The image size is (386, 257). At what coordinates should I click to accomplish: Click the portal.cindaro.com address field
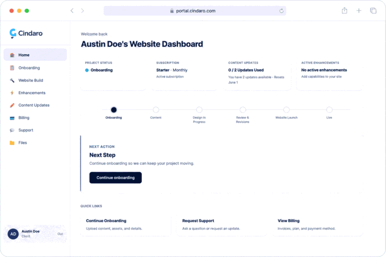(195, 11)
